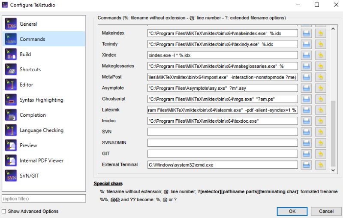Open file browser for Makeindex command
The width and height of the screenshot is (343, 218).
coord(306,33)
